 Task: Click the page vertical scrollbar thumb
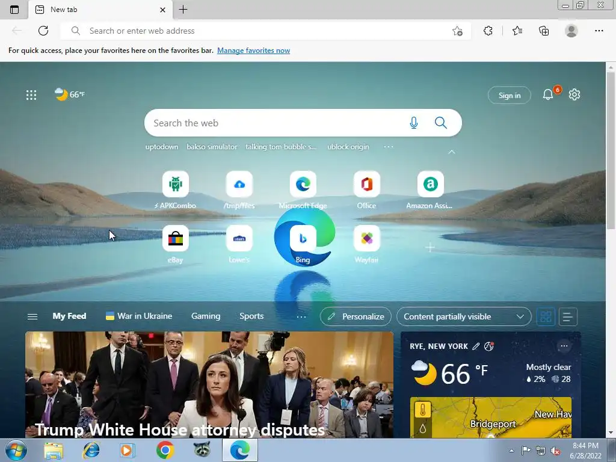click(611, 150)
